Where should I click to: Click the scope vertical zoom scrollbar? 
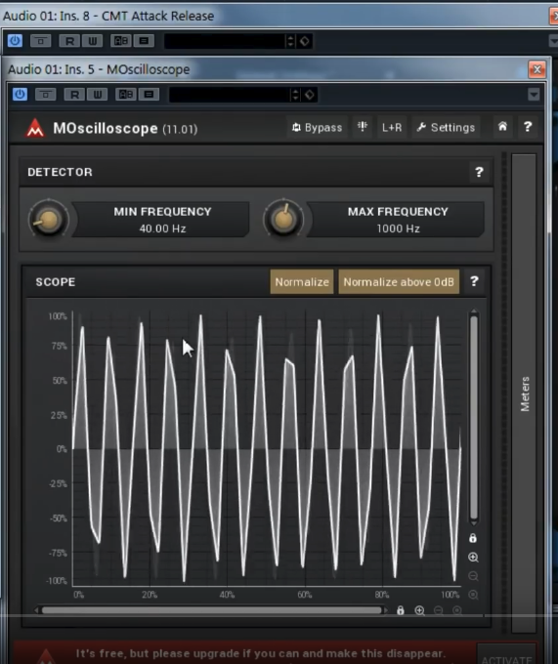pos(474,417)
